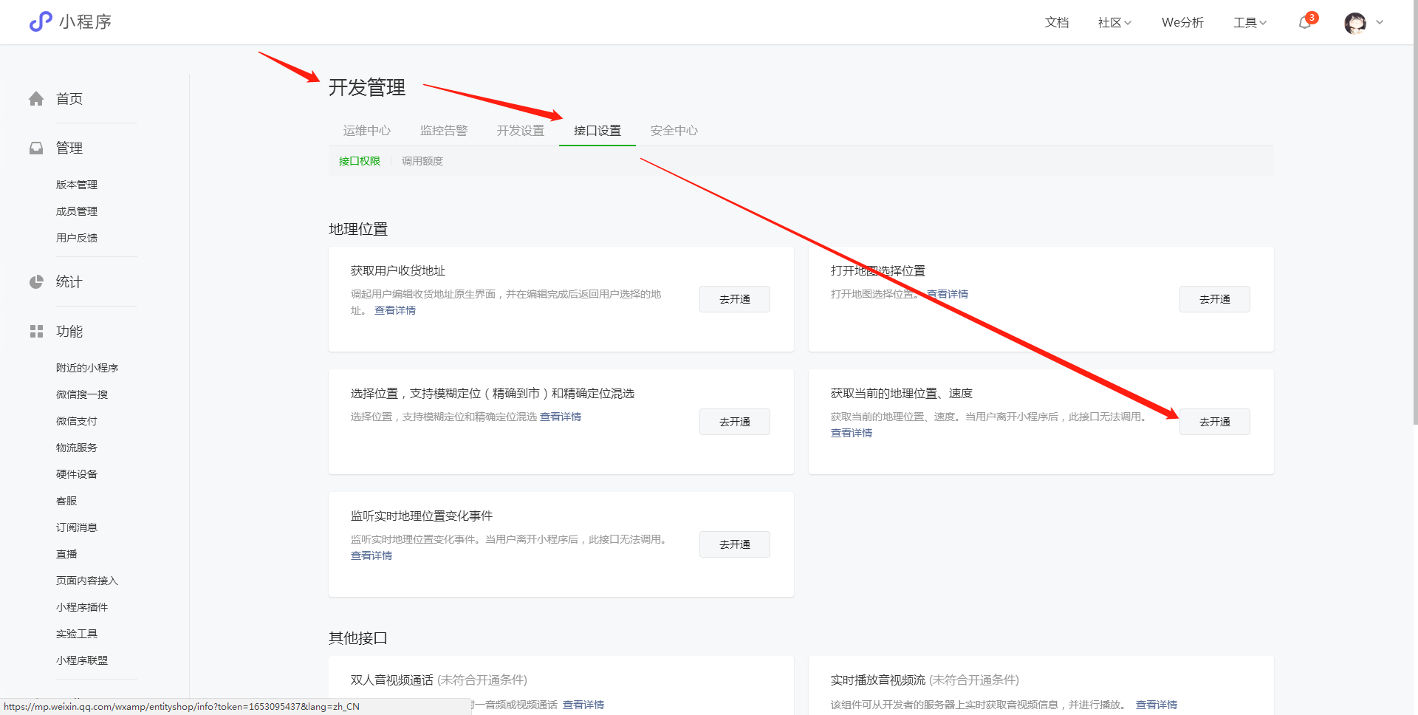
Task: Click 去开通 for 获取当前的地理位置、速度
Action: coord(1215,422)
